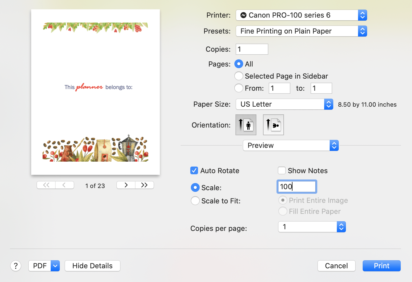Image resolution: width=412 pixels, height=282 pixels.
Task: Go back to the previous preview page
Action: 65,185
